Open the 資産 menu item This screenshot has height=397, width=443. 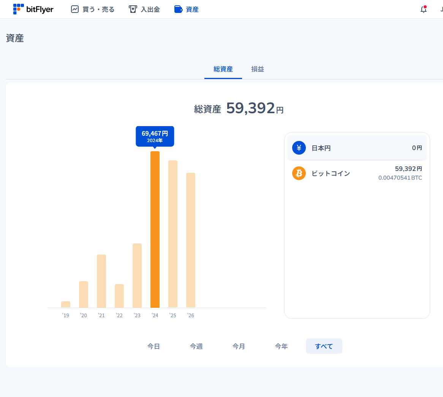click(x=187, y=9)
